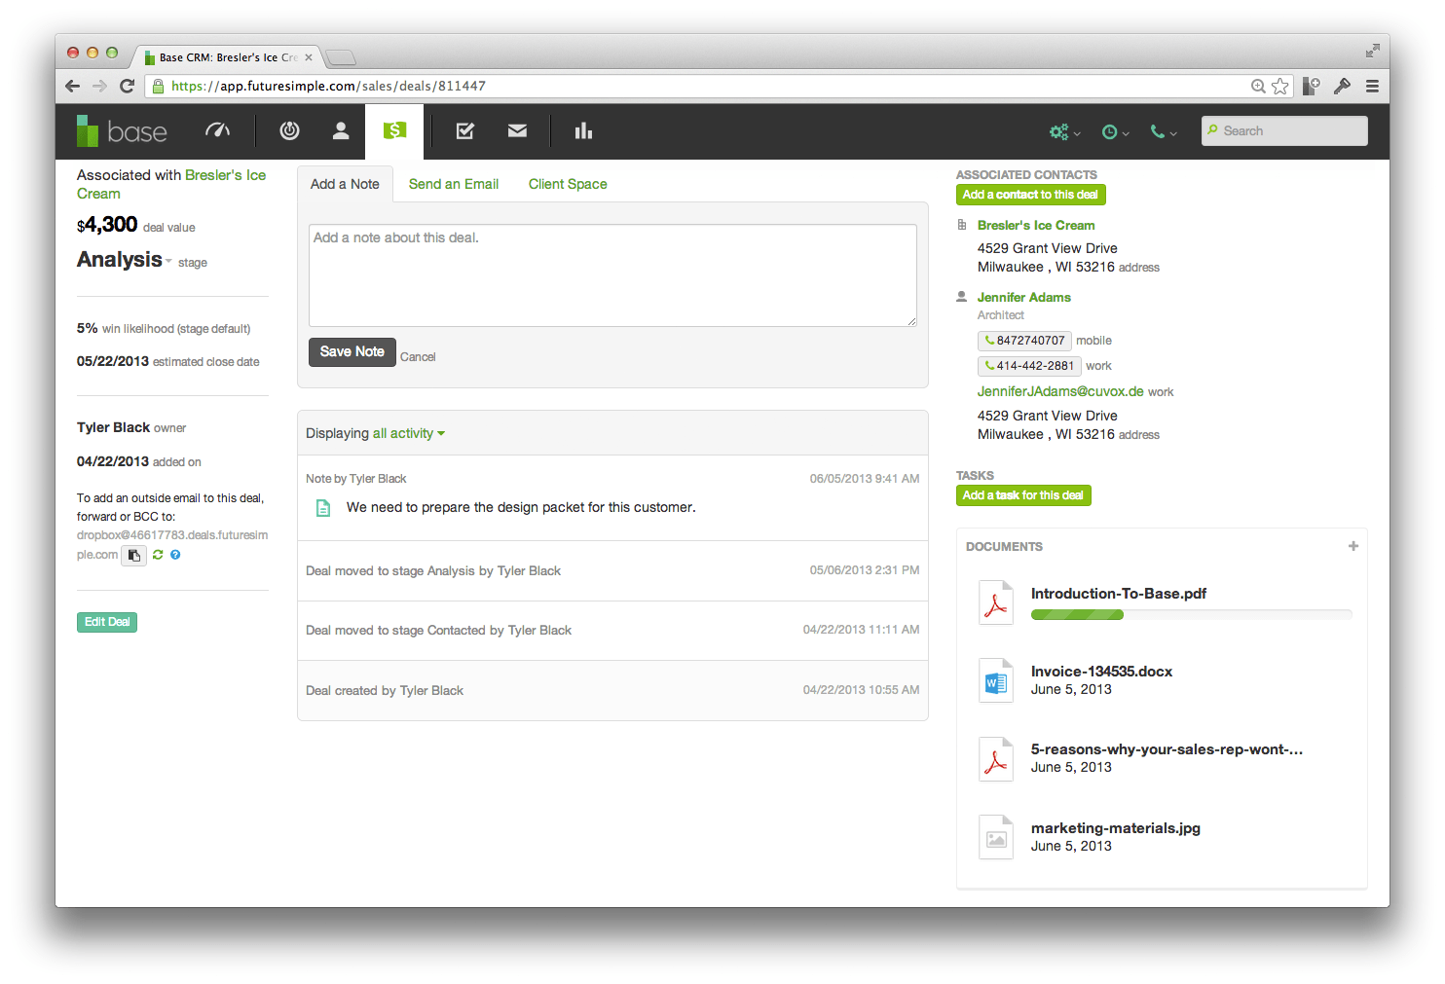Open the dashboard gauge icon
Screen dimensions: 1445x984
tap(217, 130)
